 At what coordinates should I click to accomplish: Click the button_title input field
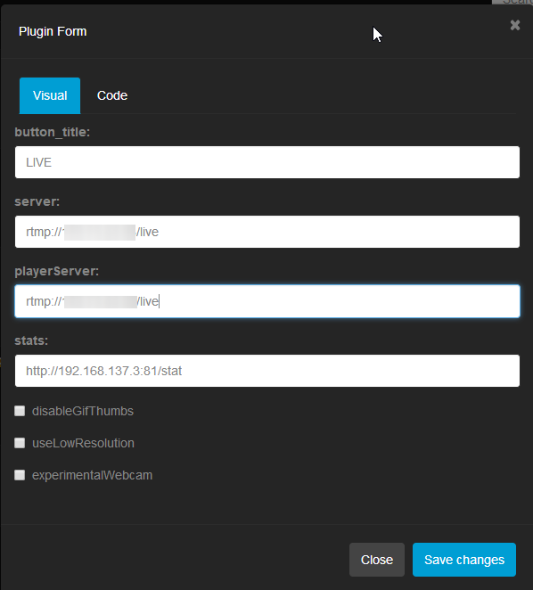tap(267, 162)
